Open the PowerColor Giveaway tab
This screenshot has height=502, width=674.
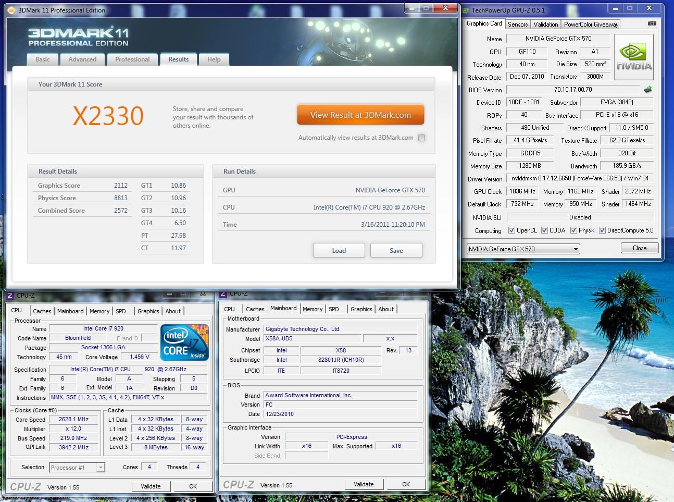591,24
